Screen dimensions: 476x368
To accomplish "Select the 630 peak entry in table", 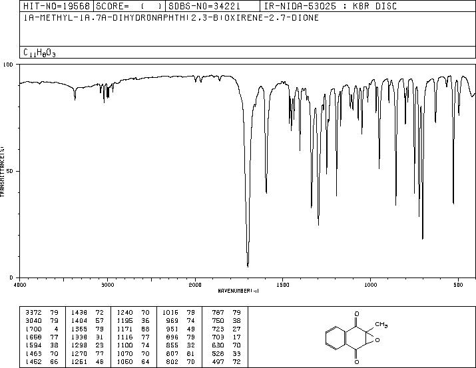I will click(226, 345).
